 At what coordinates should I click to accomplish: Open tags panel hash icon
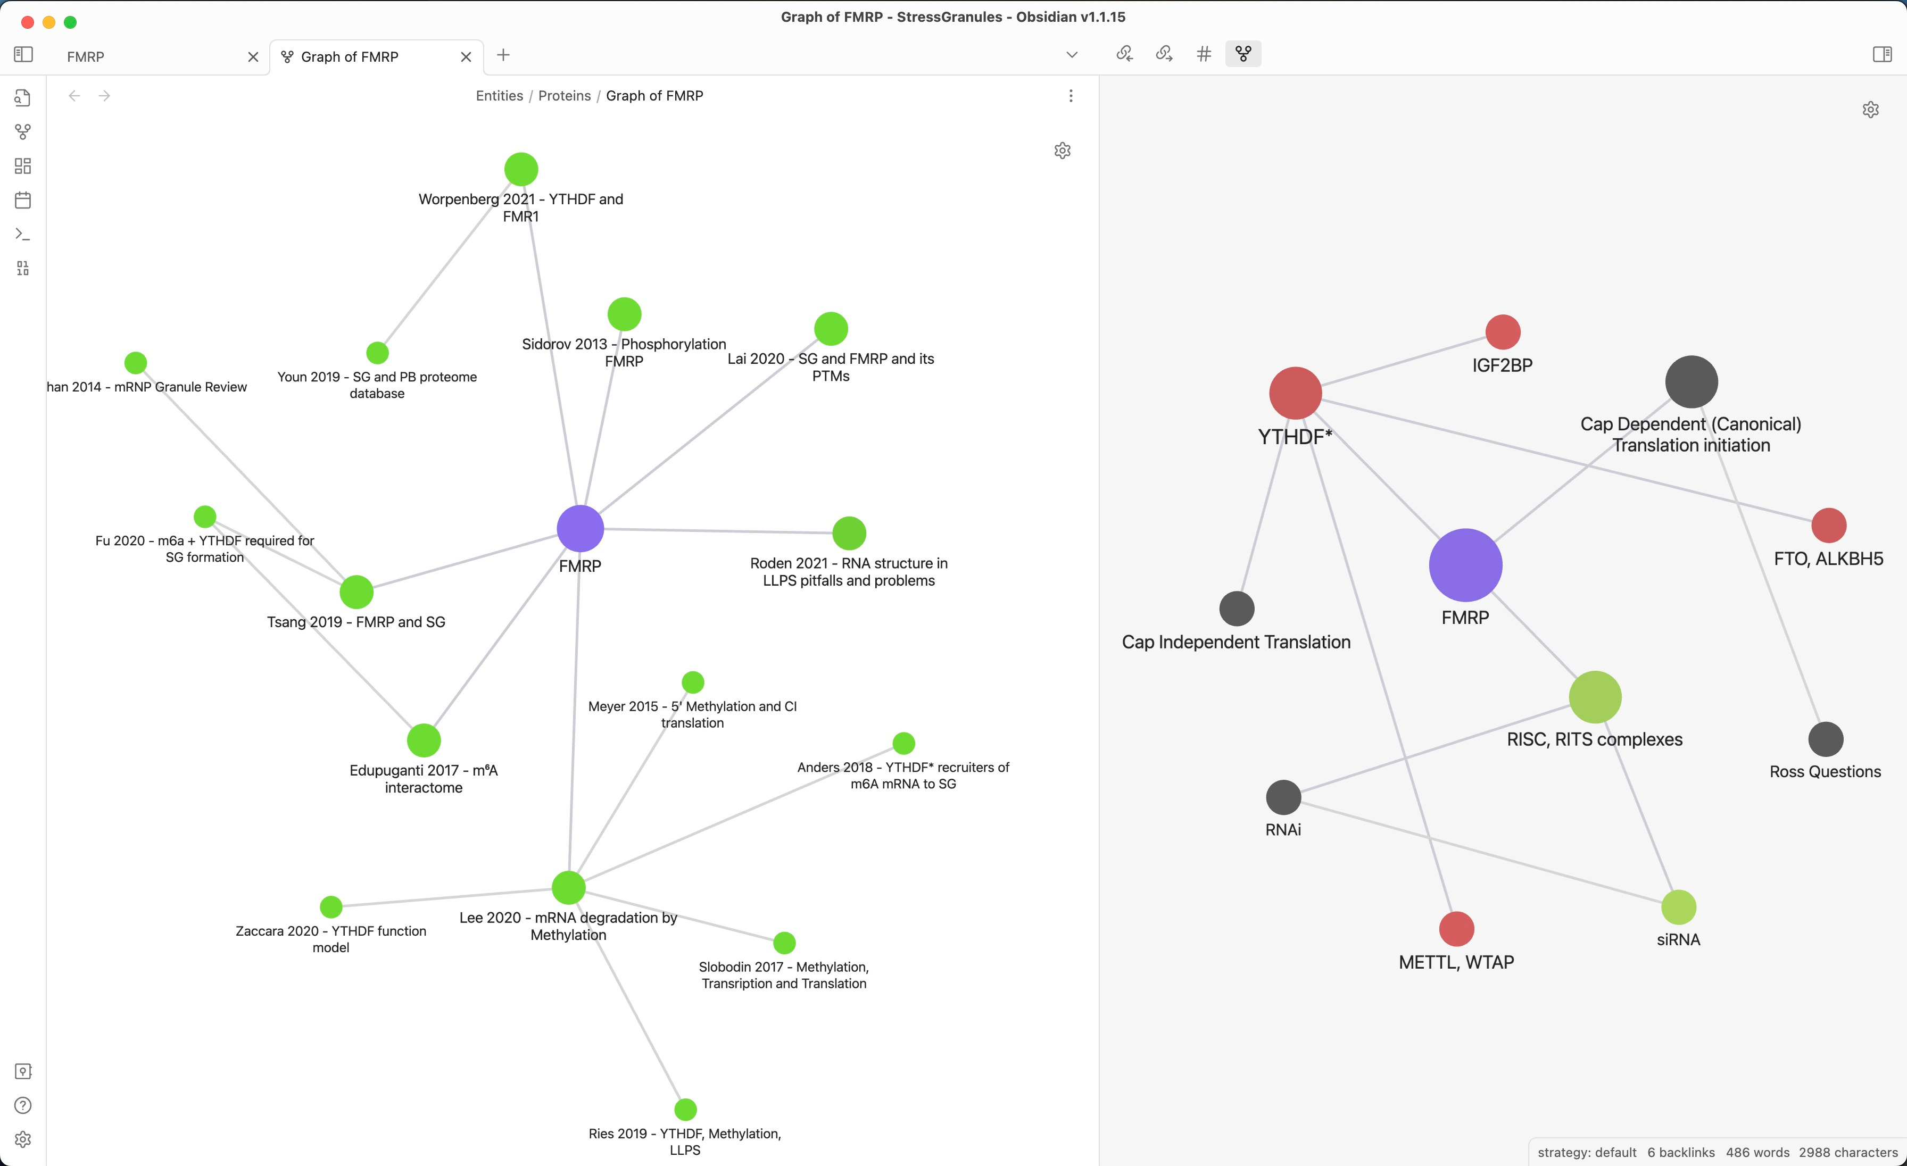point(1204,53)
